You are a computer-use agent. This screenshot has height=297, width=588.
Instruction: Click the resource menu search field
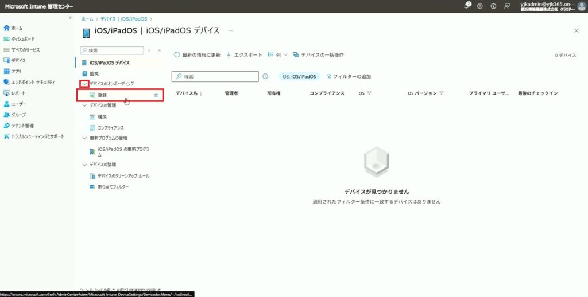tap(112, 50)
